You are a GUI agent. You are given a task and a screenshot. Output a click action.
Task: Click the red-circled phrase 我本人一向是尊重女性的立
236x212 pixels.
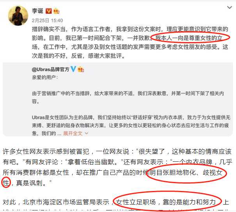pyautogui.click(x=189, y=38)
